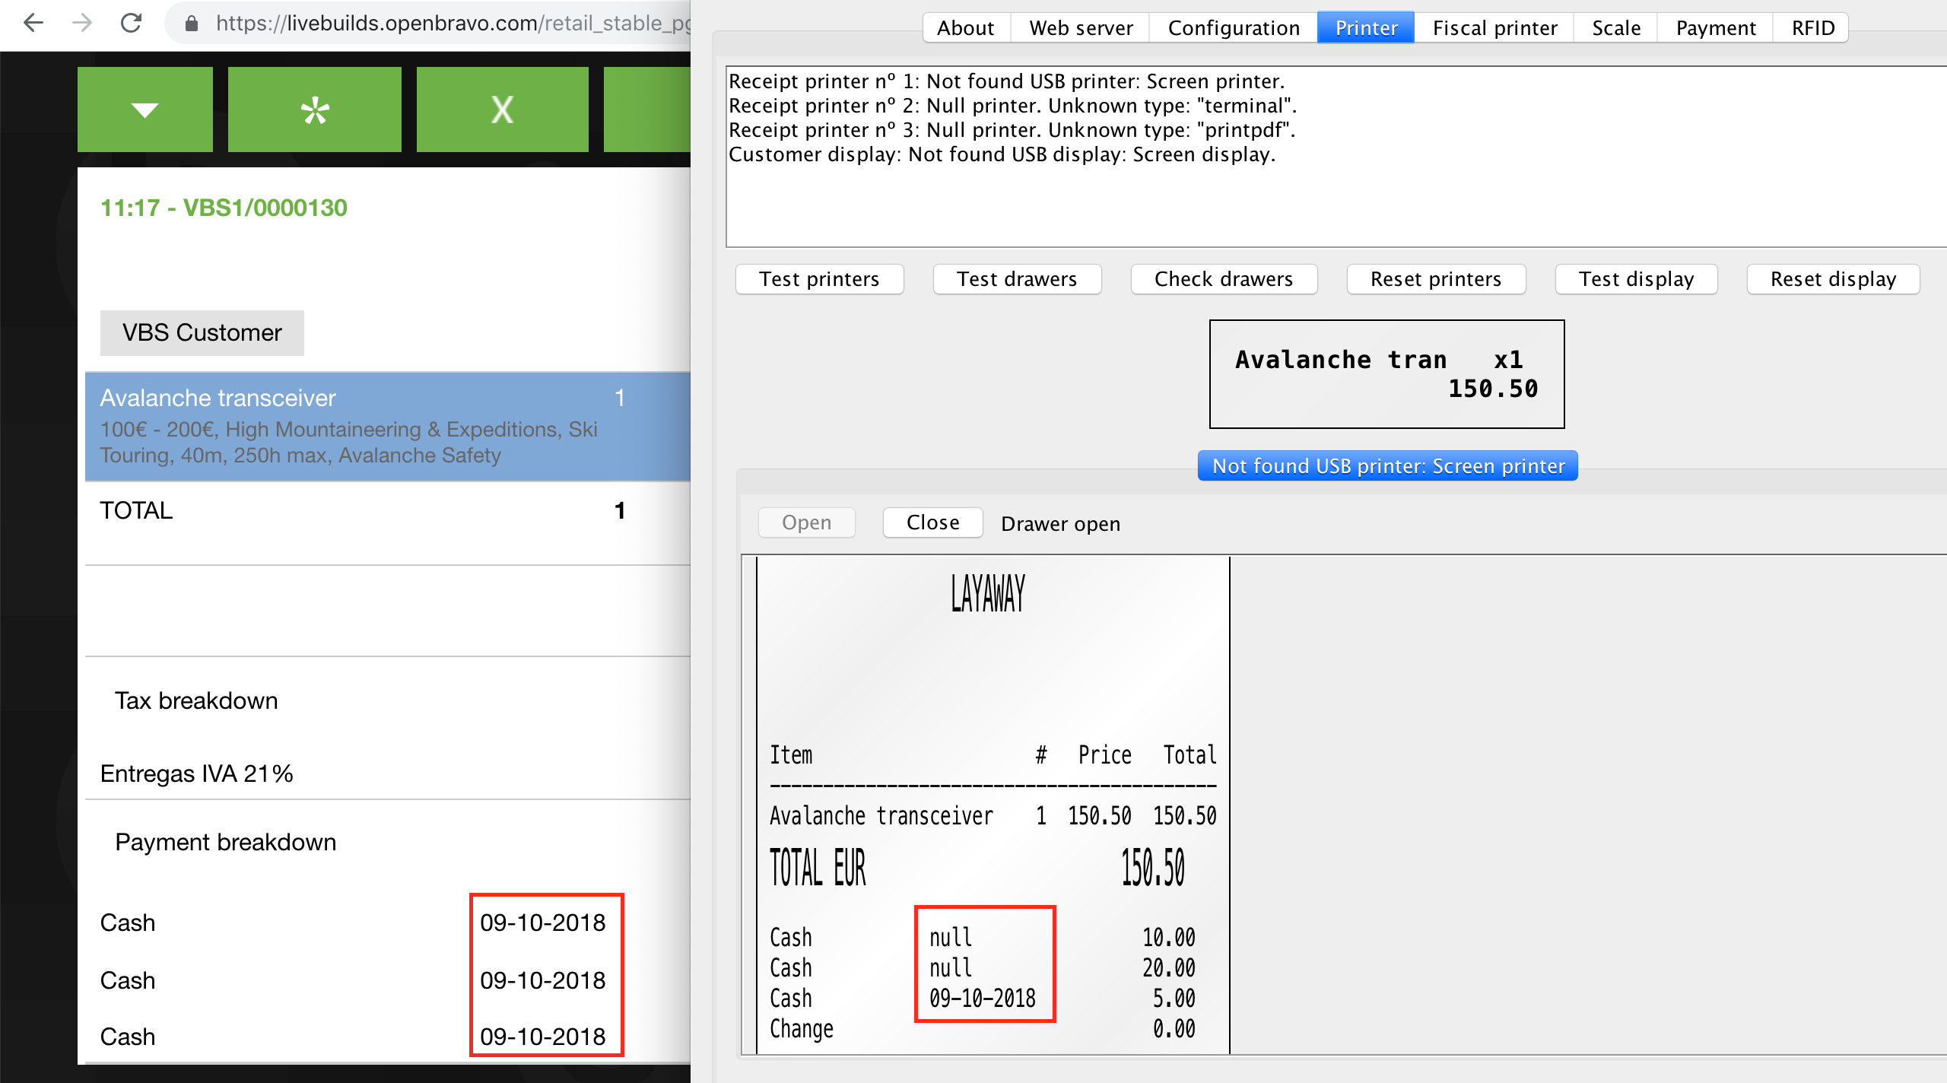Reload the page with the refresh icon

[x=132, y=24]
